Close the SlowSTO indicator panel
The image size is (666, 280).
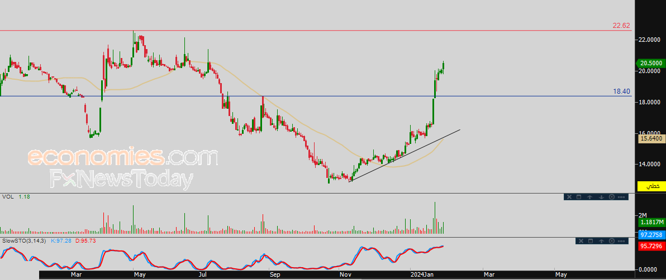tap(580, 241)
